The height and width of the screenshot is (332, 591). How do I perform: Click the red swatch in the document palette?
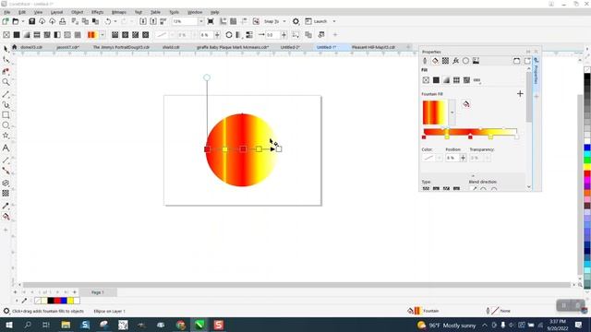coord(57,301)
